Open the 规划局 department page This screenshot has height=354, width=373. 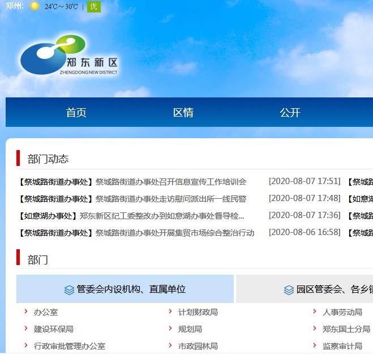(190, 329)
